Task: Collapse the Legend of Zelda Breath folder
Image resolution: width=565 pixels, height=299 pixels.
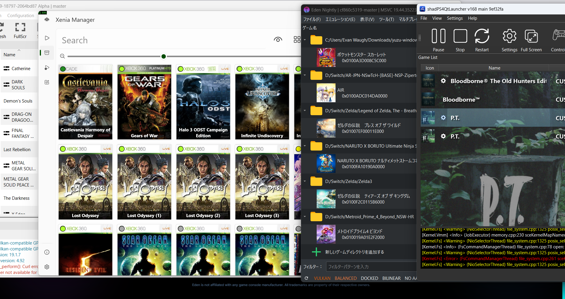Action: [x=305, y=110]
